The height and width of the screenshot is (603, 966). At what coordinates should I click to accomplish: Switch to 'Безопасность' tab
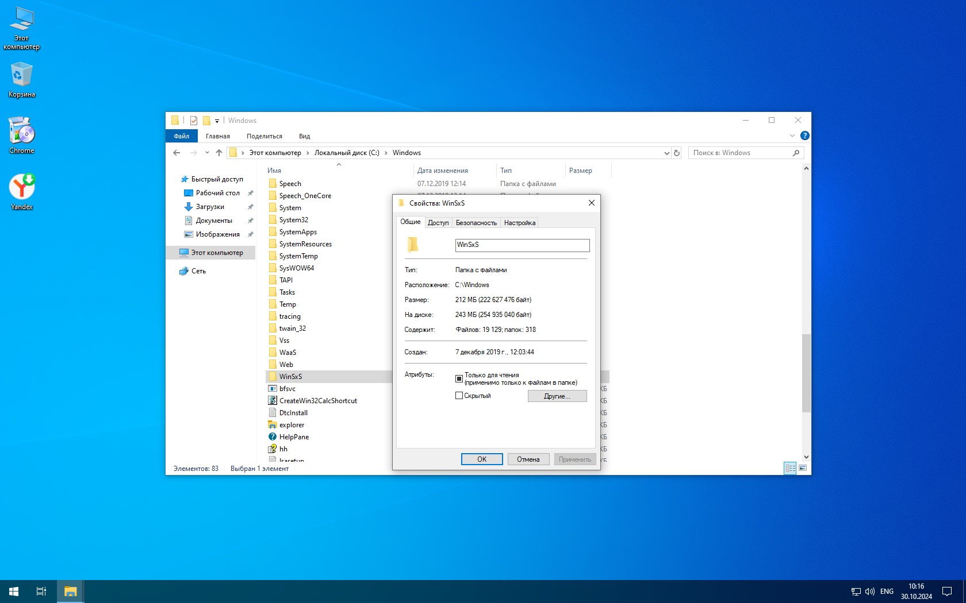[x=476, y=223]
